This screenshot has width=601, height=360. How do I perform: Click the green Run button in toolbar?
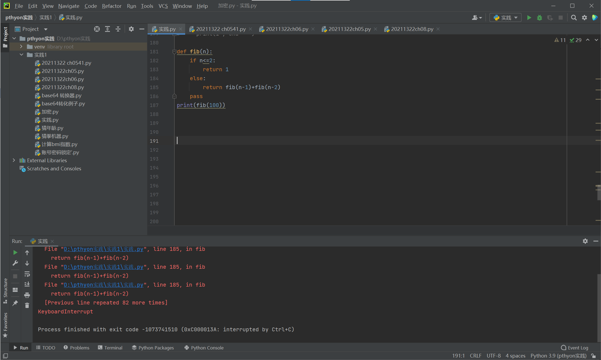529,18
